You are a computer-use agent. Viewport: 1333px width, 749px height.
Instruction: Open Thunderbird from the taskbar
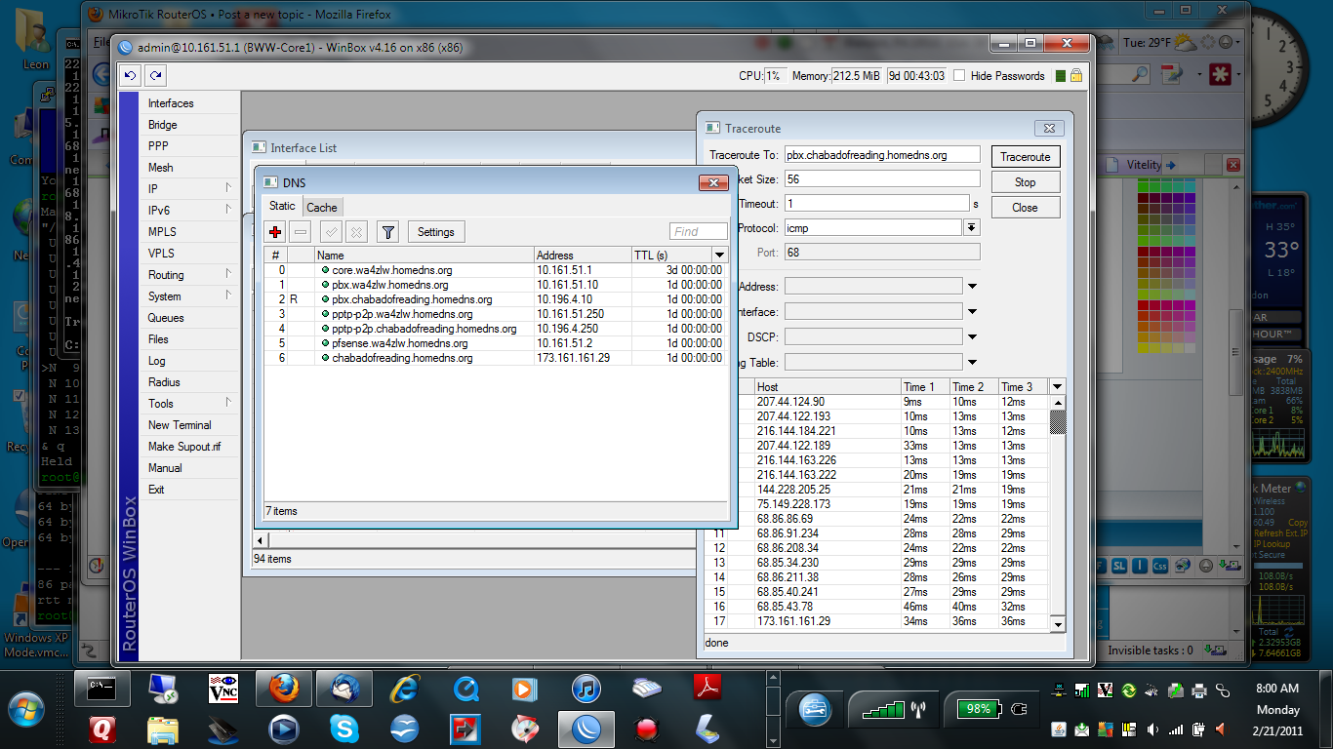point(344,689)
